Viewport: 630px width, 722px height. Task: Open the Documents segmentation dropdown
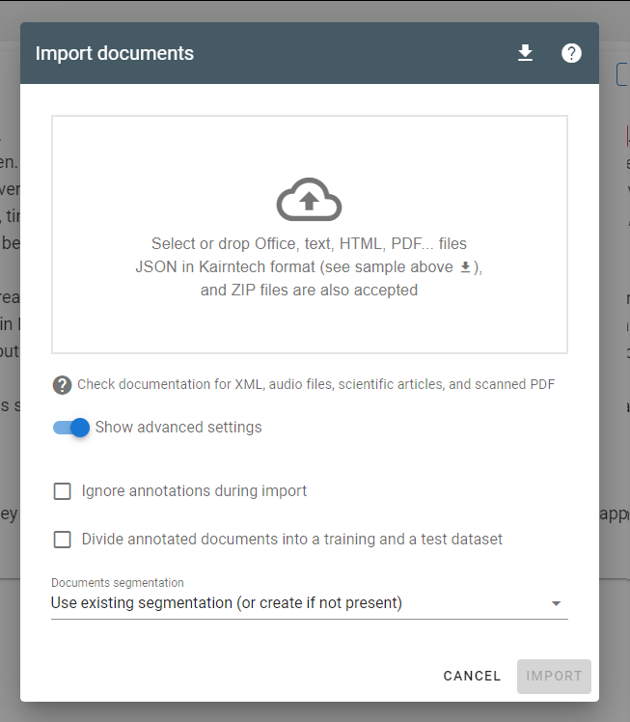pyautogui.click(x=310, y=603)
